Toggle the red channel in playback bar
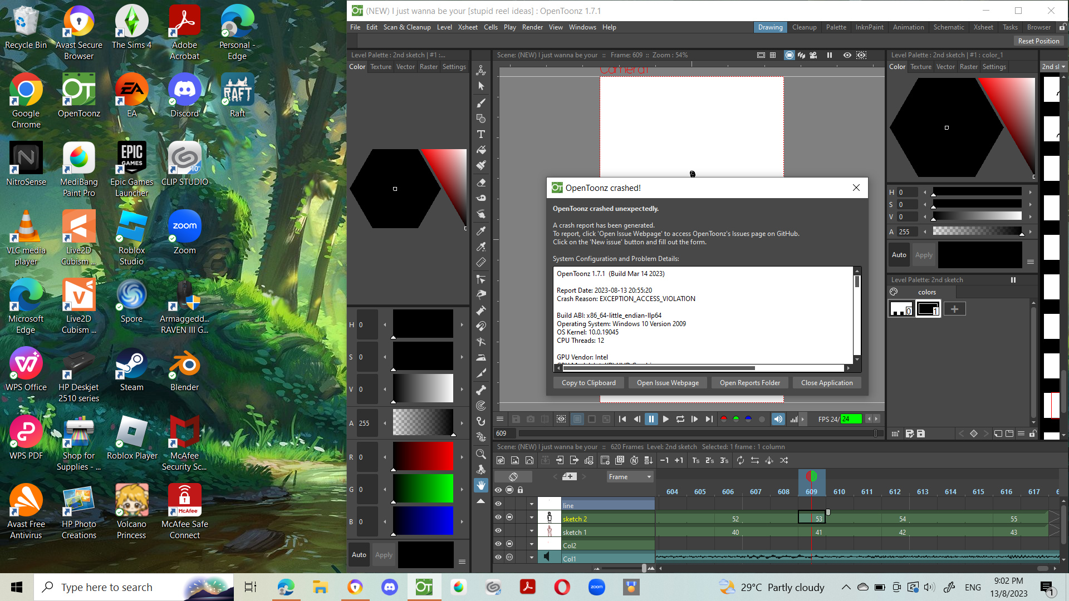 [x=723, y=419]
